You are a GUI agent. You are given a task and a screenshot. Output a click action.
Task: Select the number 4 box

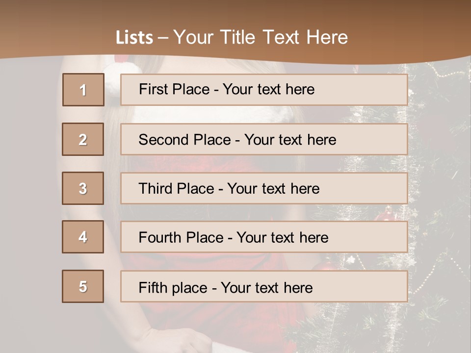[83, 237]
